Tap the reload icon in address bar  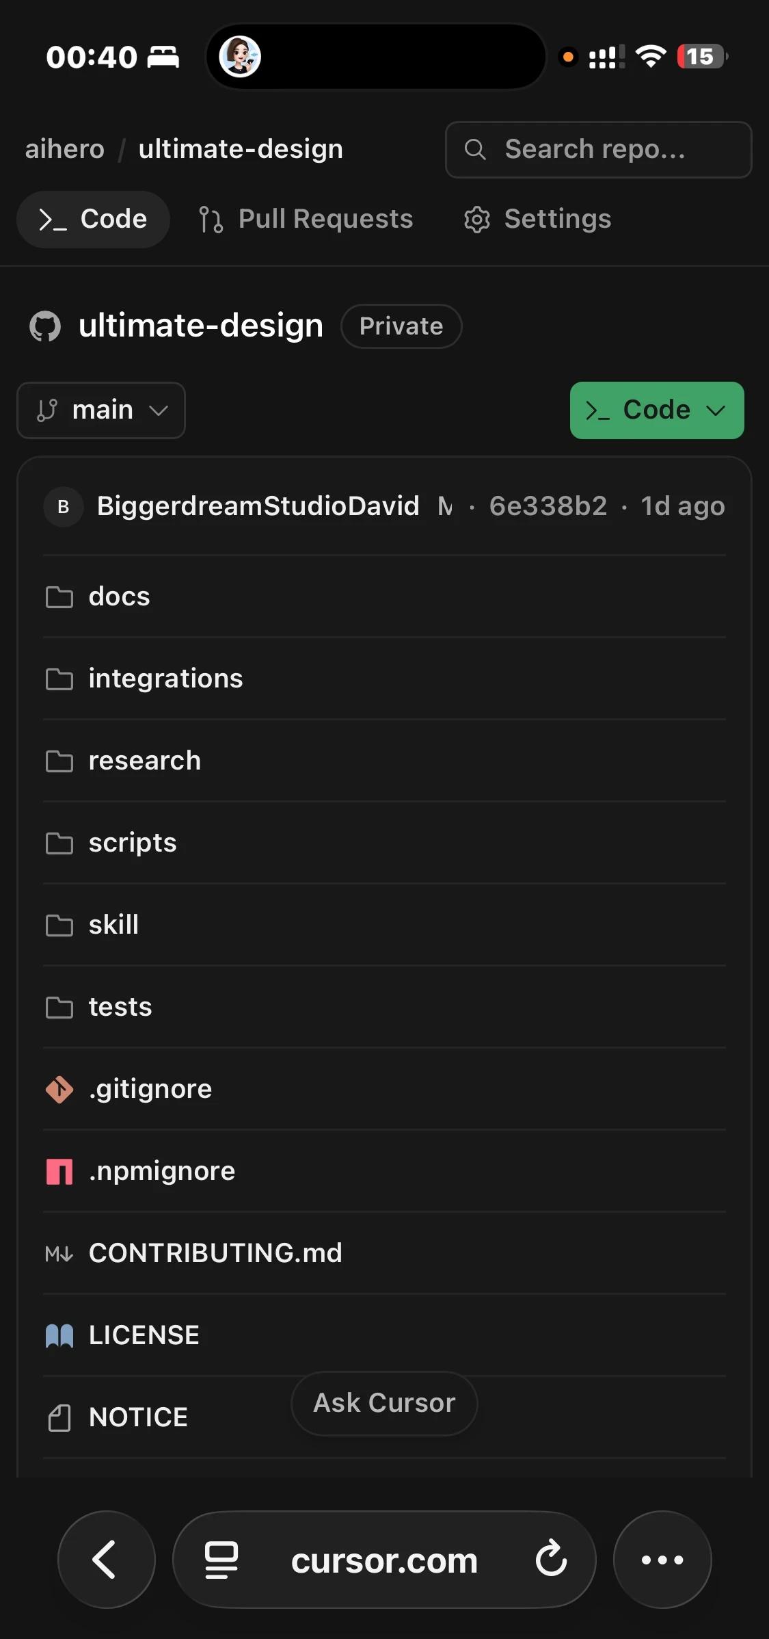(551, 1560)
